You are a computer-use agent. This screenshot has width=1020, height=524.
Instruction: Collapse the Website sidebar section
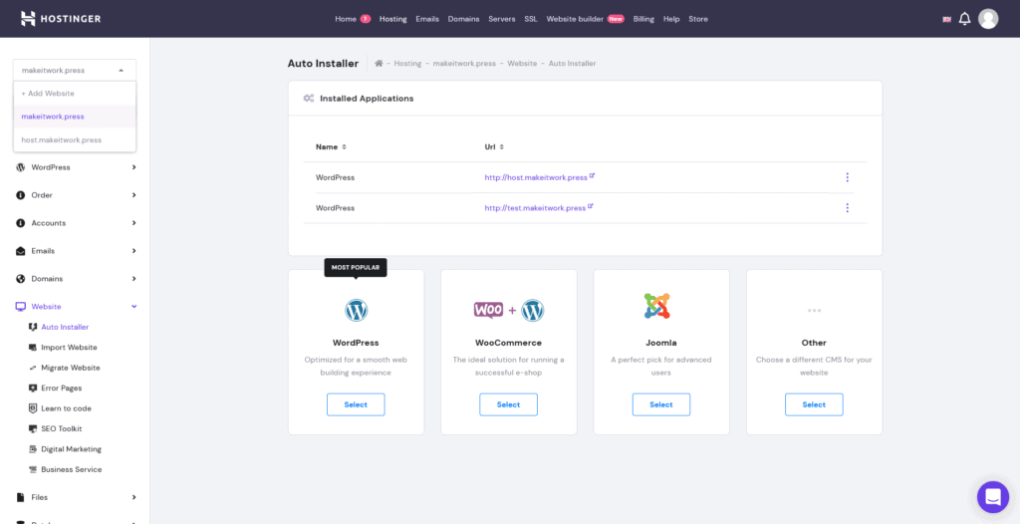tap(134, 307)
